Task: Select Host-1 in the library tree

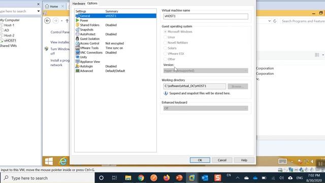Action: pyautogui.click(x=9, y=25)
